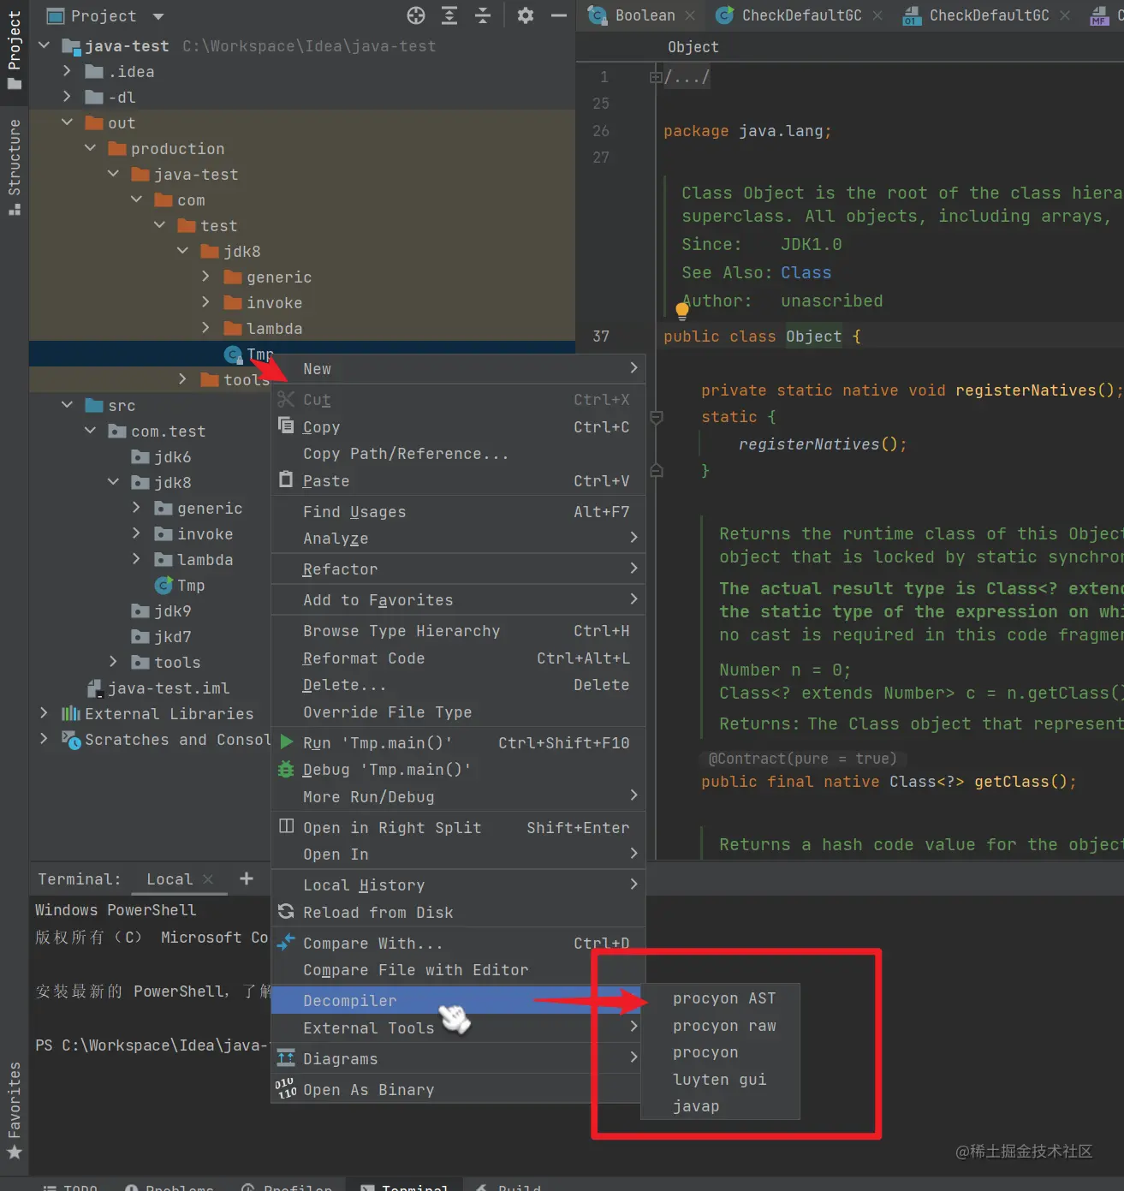Click the intention lightbulb in the editor gutter
Screen dimensions: 1124x1191
coord(682,310)
